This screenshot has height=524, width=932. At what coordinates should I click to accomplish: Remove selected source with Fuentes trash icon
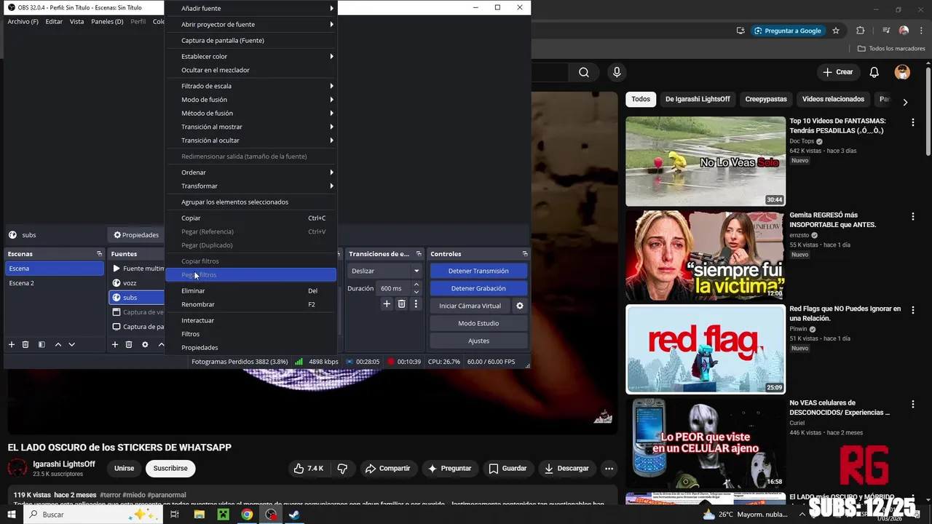(129, 344)
